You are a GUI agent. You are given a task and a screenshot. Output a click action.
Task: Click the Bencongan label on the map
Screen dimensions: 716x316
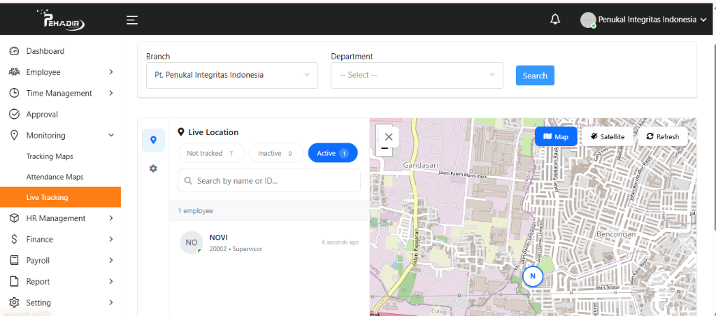tap(616, 234)
